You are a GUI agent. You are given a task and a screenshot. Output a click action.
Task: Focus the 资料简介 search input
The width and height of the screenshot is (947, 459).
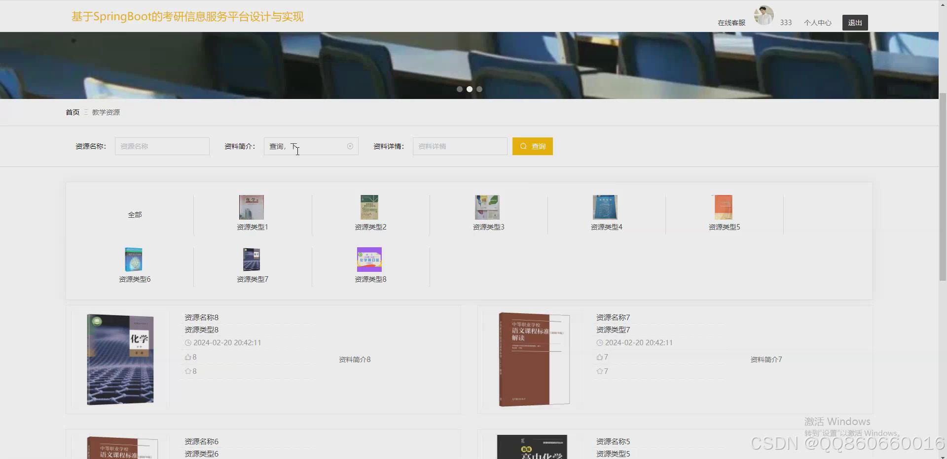point(311,146)
